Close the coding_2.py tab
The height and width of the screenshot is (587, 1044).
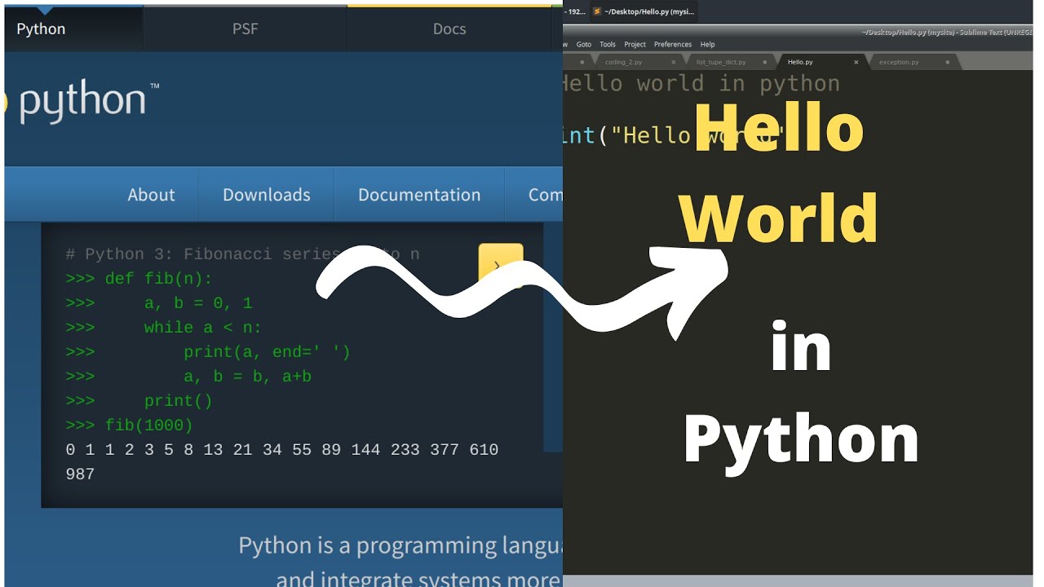673,62
